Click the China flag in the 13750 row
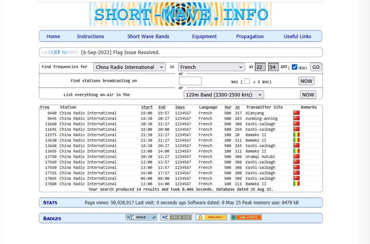Screen dimensions: 370x244 coord(296,156)
